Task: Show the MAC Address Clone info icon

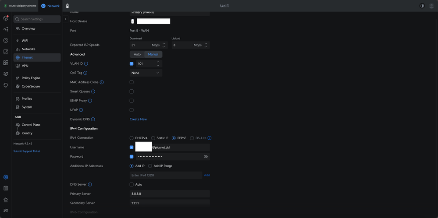Action: tap(102, 82)
